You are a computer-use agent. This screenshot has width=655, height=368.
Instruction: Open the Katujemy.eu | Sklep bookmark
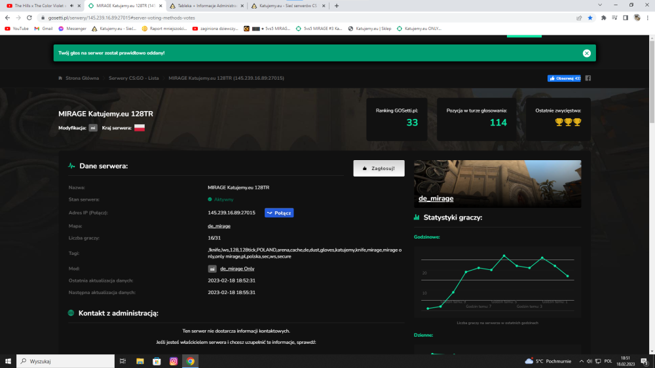coord(369,29)
